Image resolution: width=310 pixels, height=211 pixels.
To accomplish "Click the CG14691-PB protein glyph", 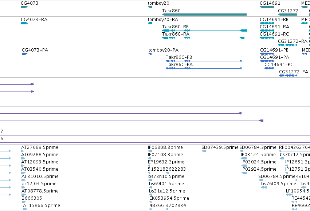I will [267, 54].
